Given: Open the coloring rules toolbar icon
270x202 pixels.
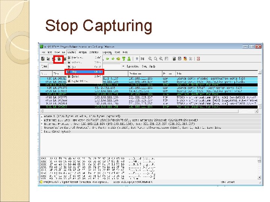Looking at the screenshot, I should pyautogui.click(x=185, y=59).
